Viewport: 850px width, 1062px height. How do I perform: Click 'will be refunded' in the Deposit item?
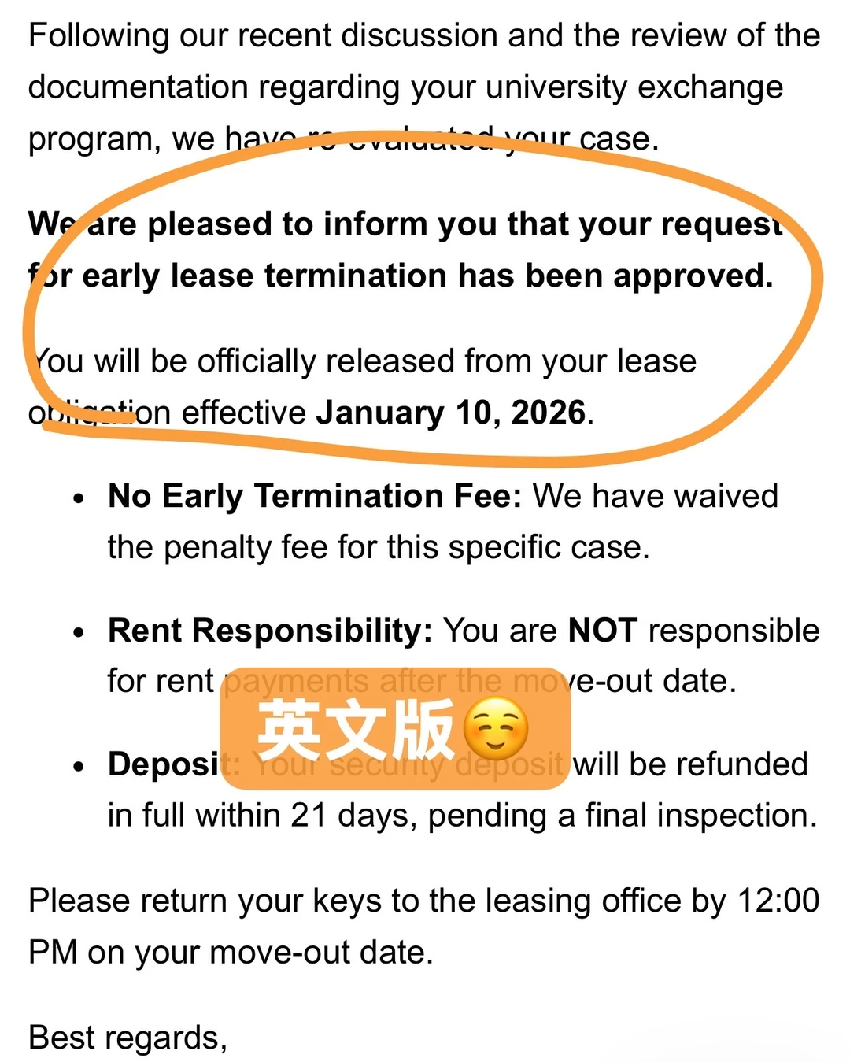pyautogui.click(x=690, y=764)
